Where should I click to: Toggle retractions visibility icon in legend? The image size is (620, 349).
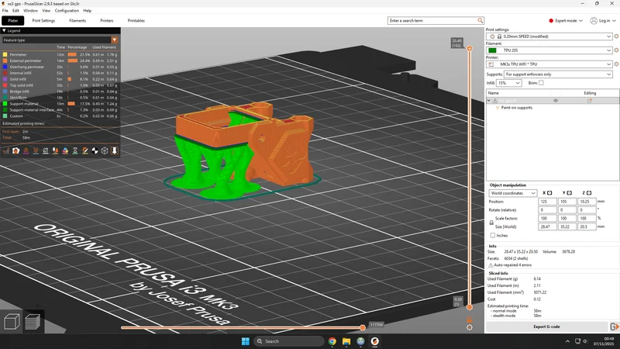click(26, 150)
